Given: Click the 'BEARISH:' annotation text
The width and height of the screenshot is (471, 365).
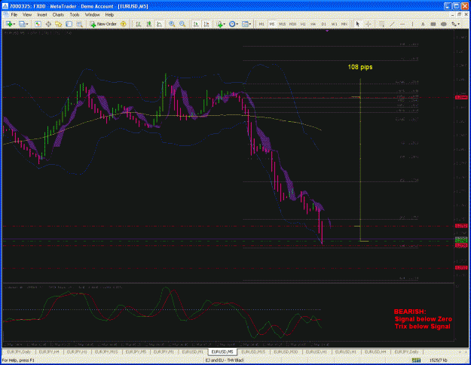Looking at the screenshot, I should pyautogui.click(x=410, y=312).
